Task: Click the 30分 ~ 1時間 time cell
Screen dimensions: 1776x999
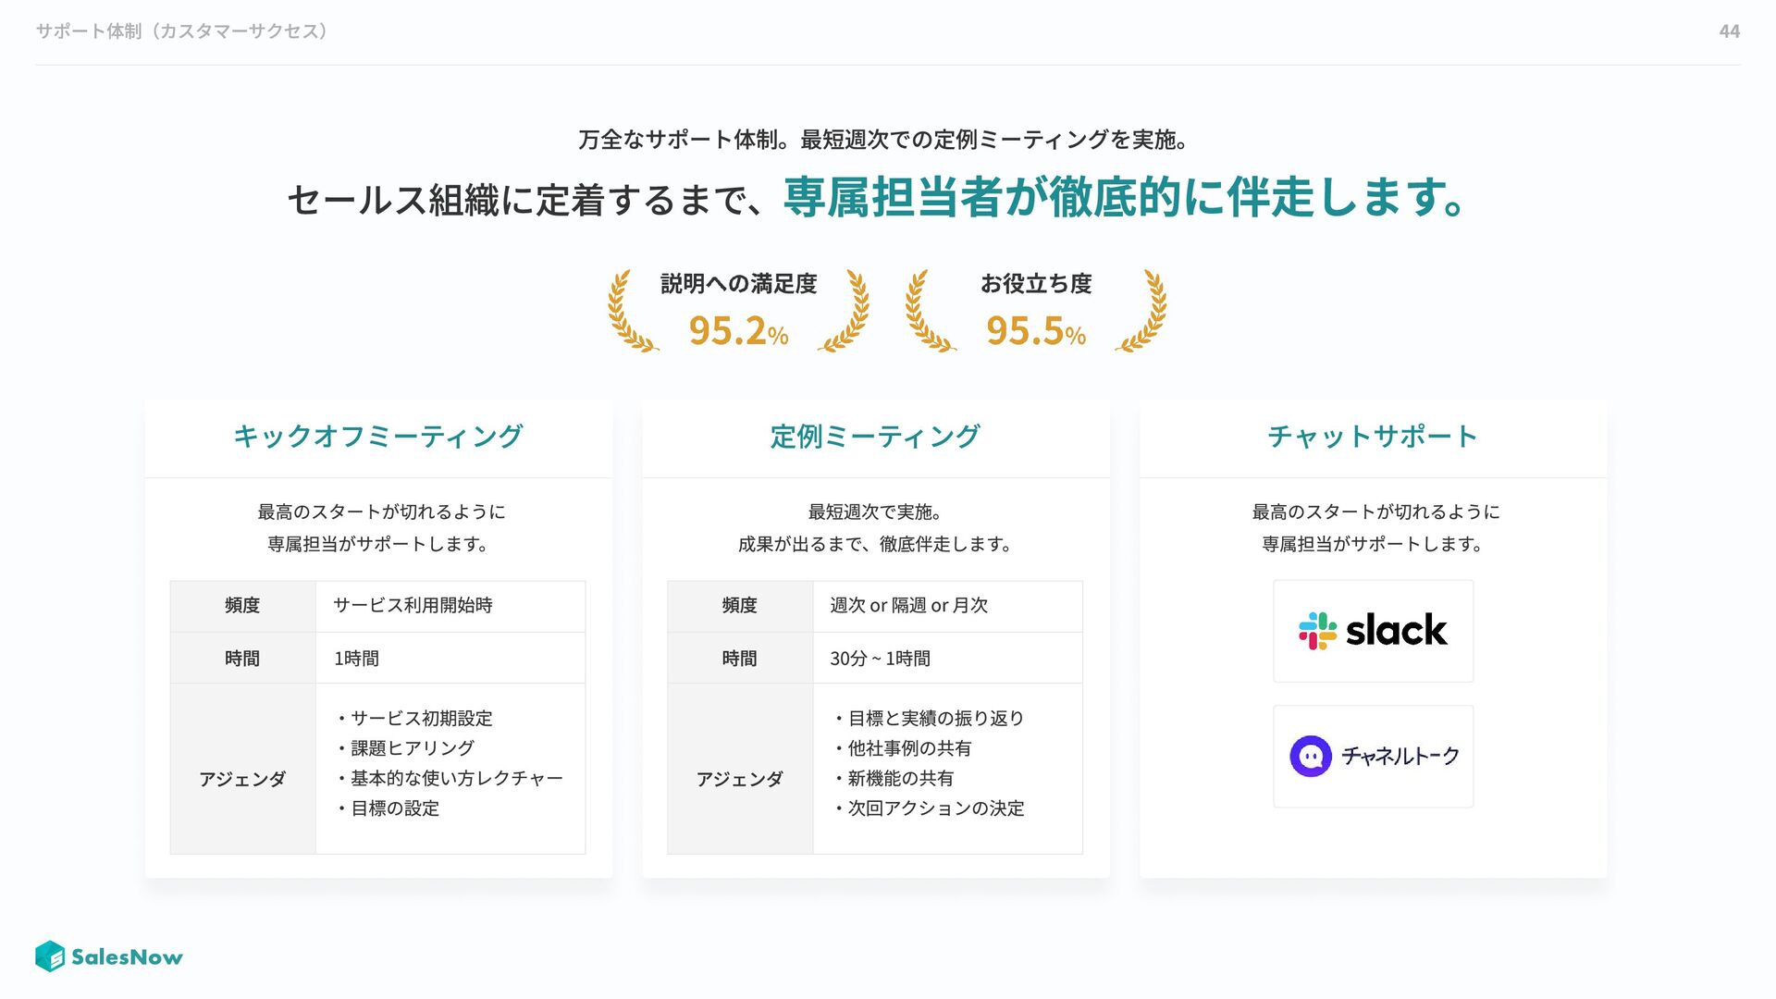Action: 947,659
